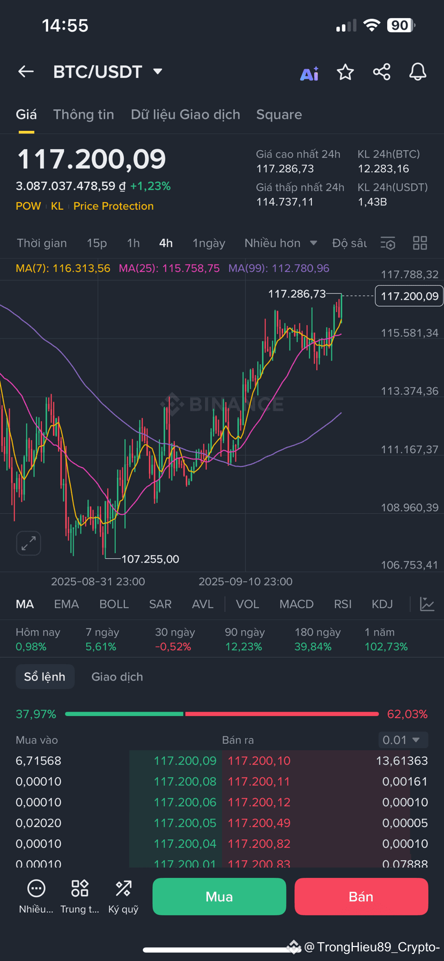444x961 pixels.
Task: Open the AI analysis icon
Action: click(309, 73)
